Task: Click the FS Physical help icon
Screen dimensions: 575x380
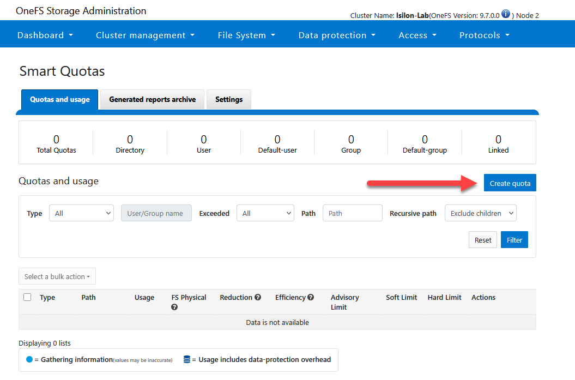Action: (x=174, y=307)
